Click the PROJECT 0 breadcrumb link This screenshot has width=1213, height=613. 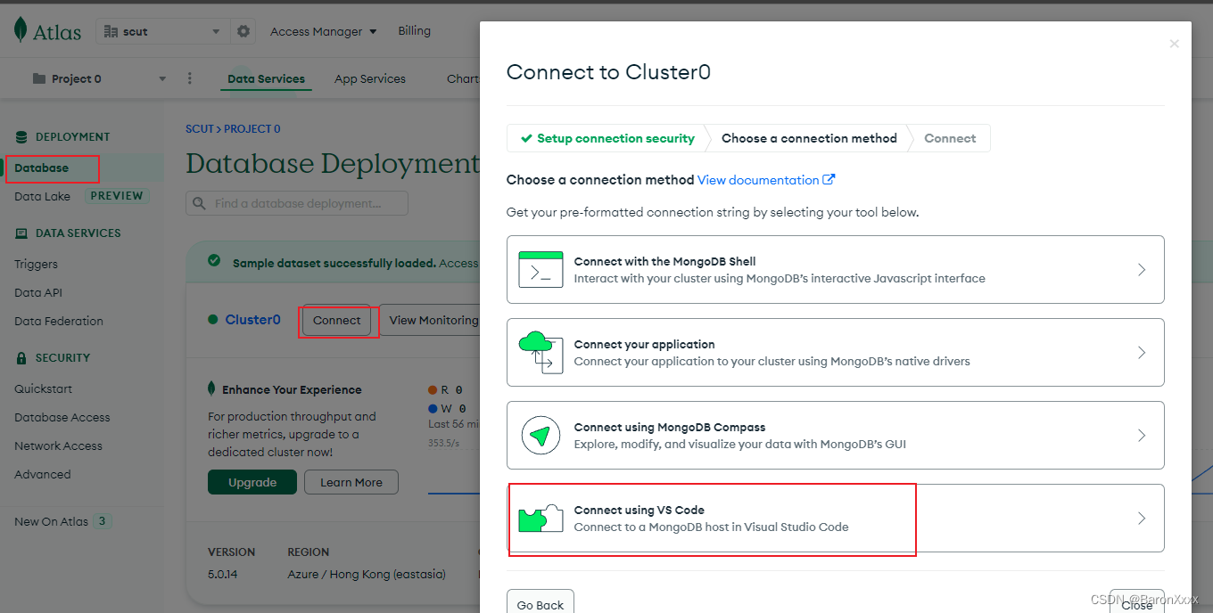252,129
